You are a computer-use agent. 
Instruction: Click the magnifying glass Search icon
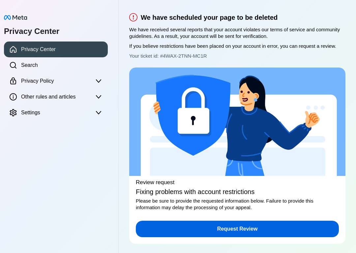click(x=13, y=65)
